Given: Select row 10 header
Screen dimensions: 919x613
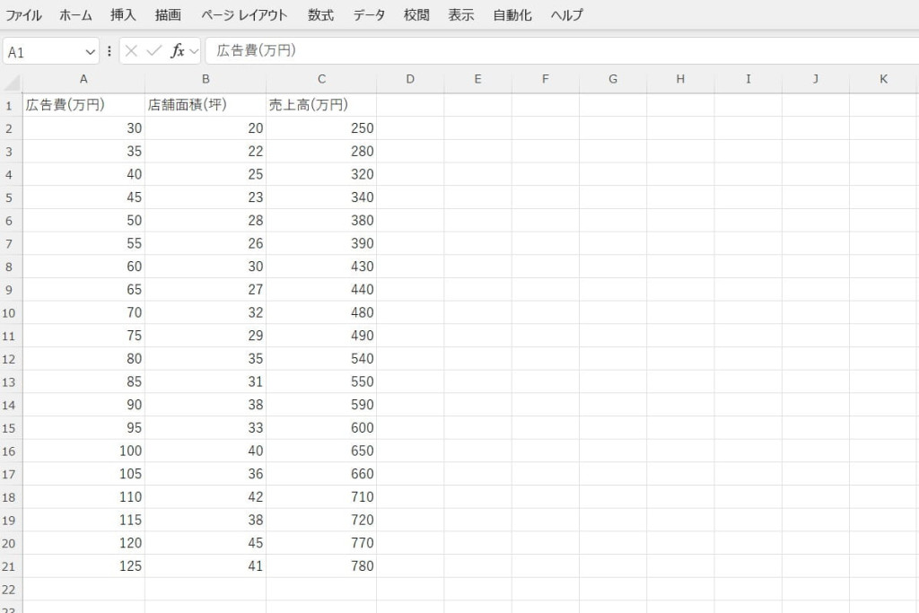Looking at the screenshot, I should pos(11,312).
